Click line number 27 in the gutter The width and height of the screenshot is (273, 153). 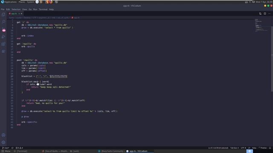12,76
